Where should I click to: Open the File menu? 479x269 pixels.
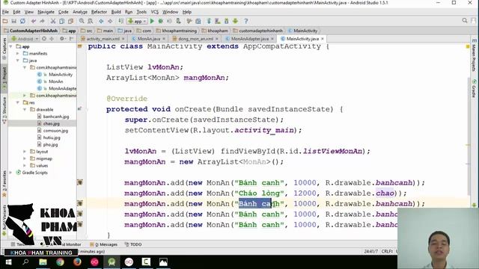[x=5, y=12]
